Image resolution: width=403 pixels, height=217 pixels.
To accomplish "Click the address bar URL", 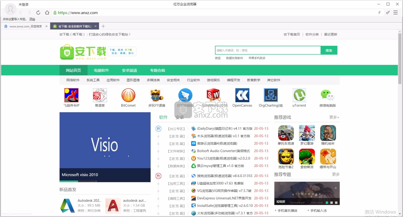I will tap(78, 13).
